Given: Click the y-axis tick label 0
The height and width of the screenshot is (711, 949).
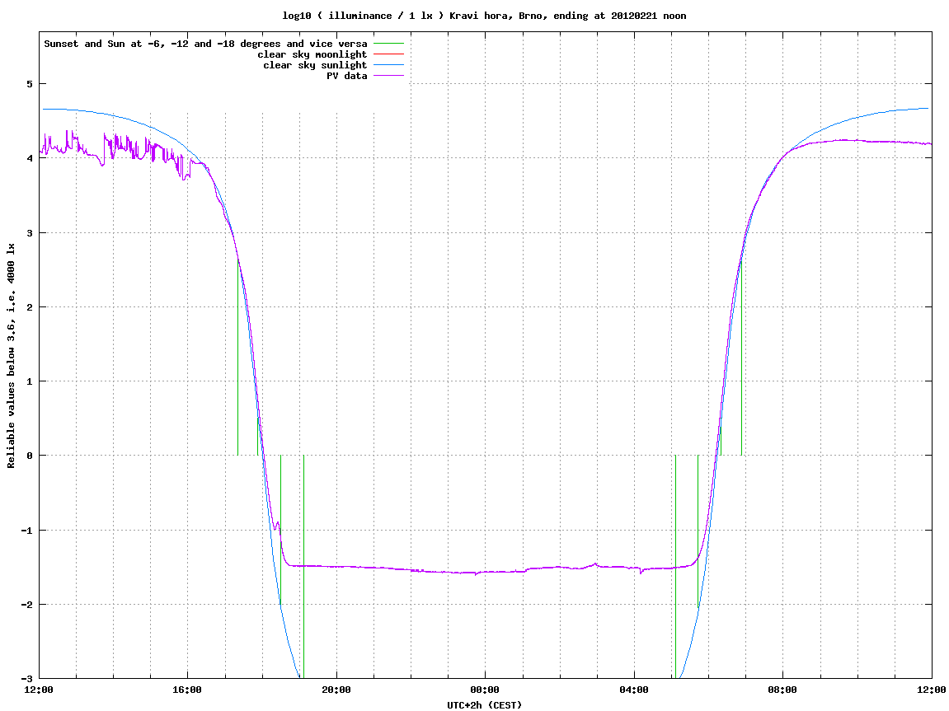Looking at the screenshot, I should click(x=29, y=456).
